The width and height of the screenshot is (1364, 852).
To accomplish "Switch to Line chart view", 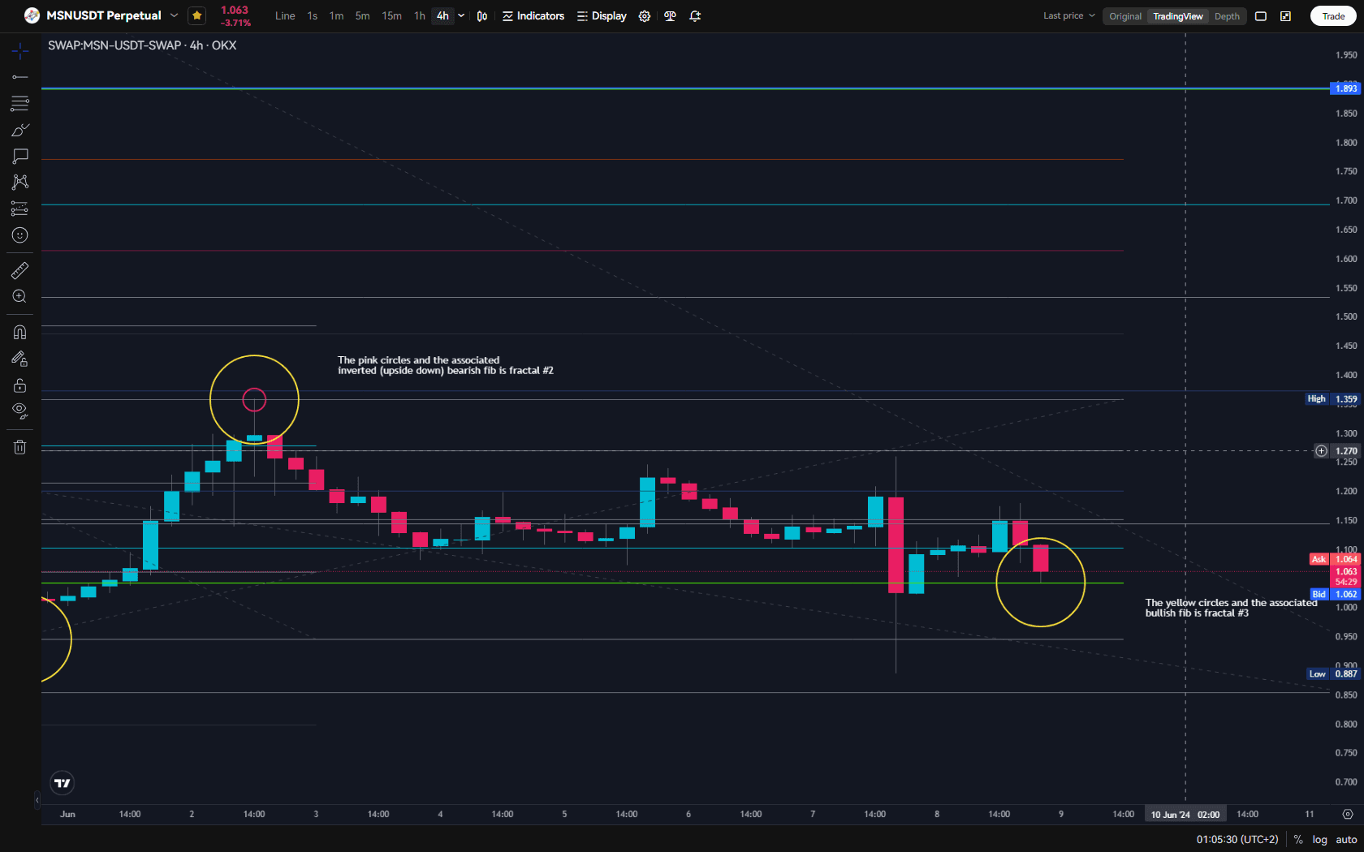I will coord(285,15).
